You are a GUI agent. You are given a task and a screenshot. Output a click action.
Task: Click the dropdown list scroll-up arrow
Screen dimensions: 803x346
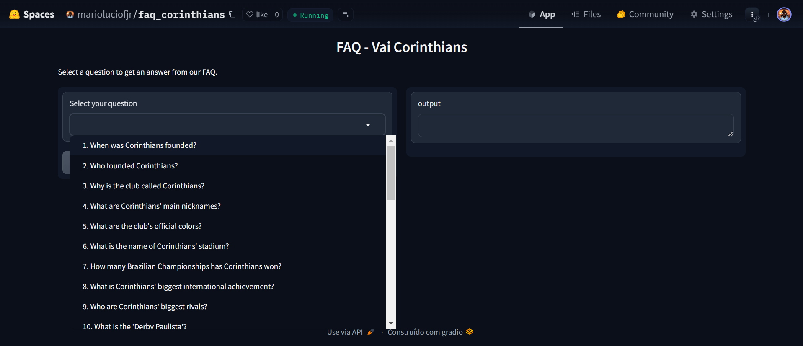391,141
